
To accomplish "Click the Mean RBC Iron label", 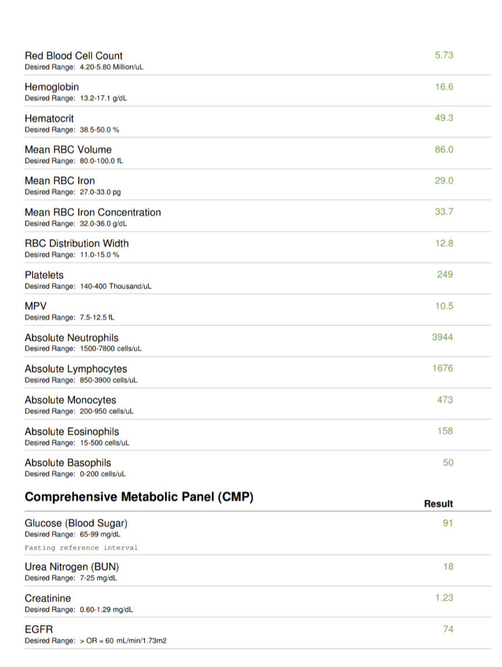I will click(59, 181).
